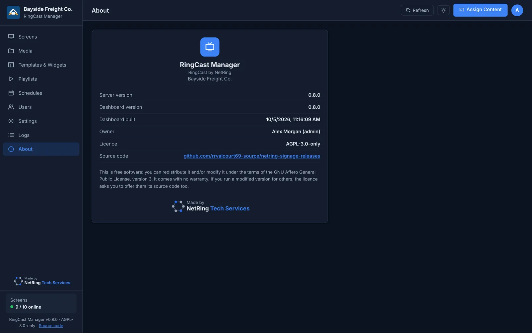Click the Screens monitor icon in sidebar

[x=11, y=37]
